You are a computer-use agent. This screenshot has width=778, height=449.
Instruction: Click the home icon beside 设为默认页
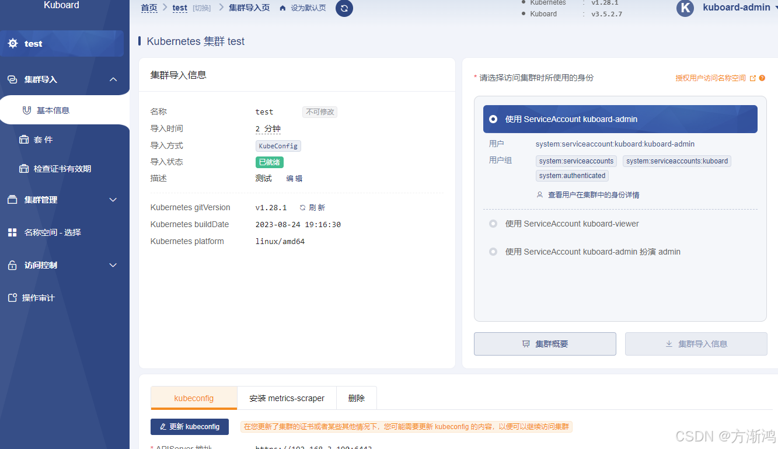pos(283,8)
